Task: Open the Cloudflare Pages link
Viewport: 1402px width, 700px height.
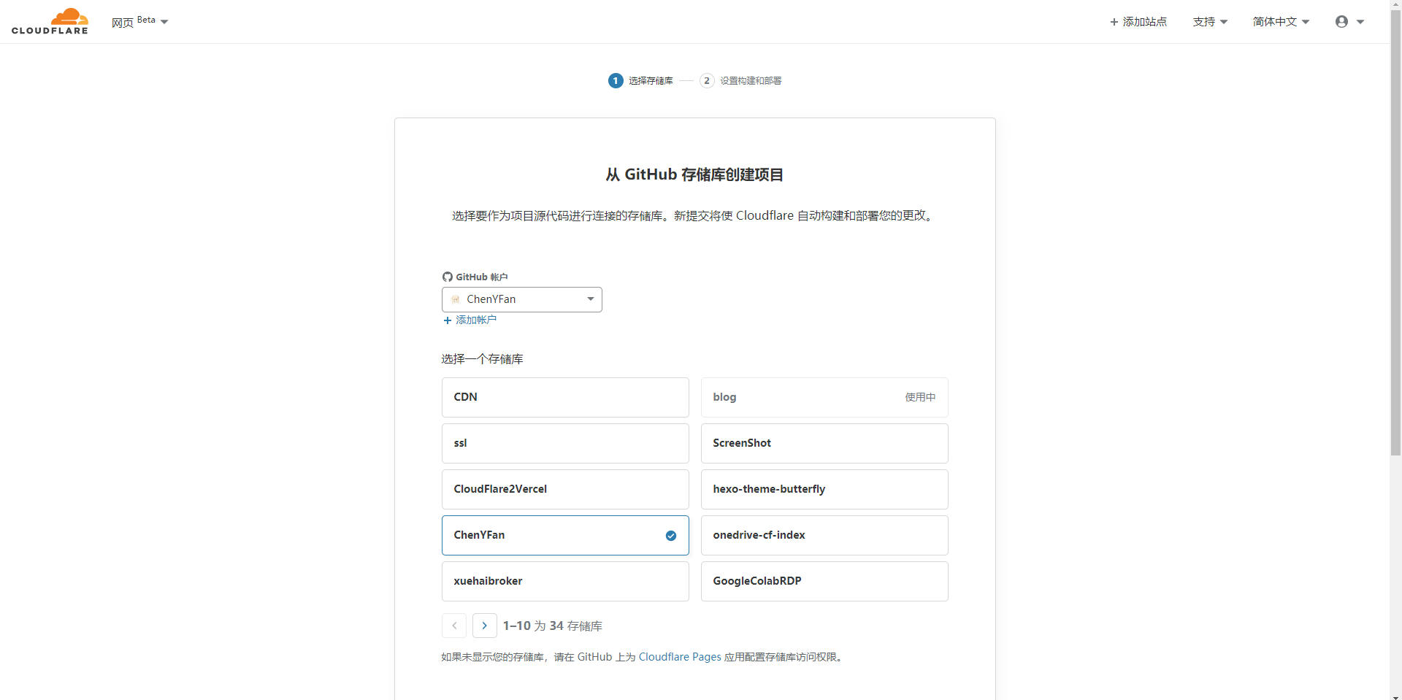Action: [679, 657]
